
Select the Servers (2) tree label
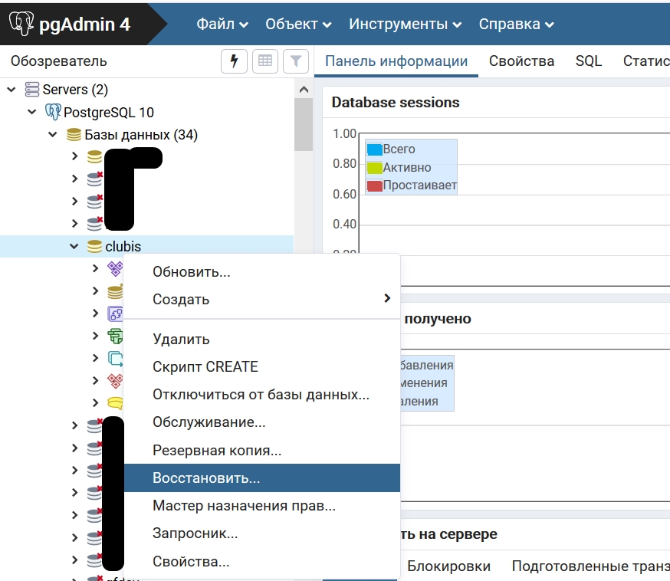(x=75, y=89)
